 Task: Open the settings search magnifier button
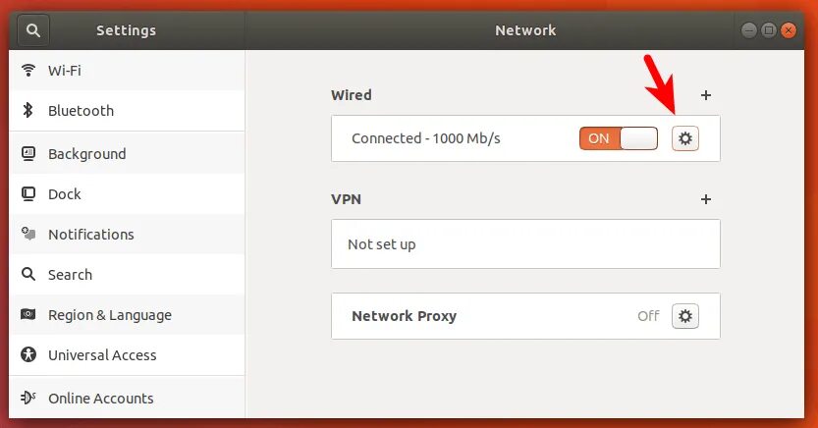(x=31, y=30)
